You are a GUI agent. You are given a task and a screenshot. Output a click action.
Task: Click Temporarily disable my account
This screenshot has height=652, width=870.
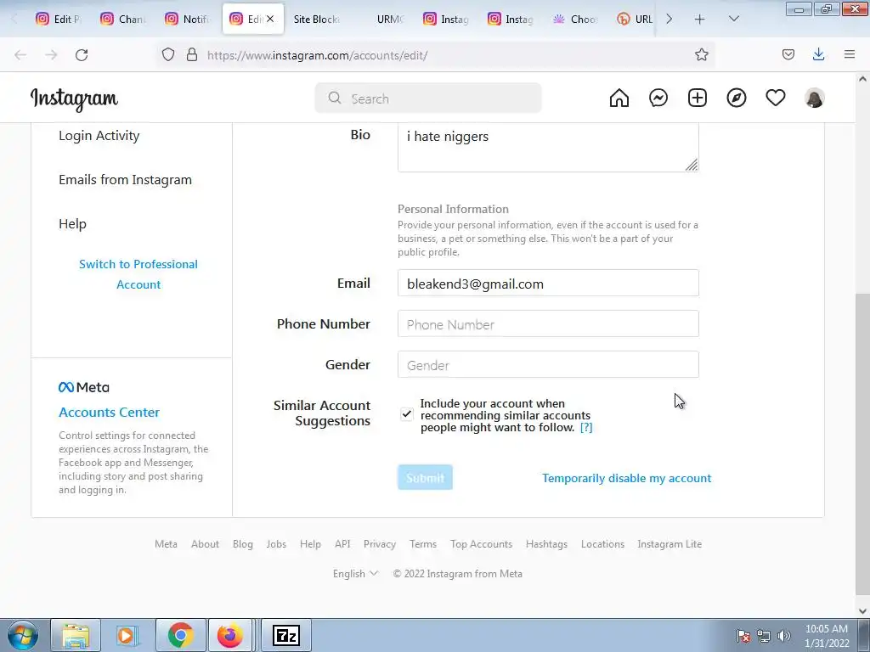click(626, 478)
